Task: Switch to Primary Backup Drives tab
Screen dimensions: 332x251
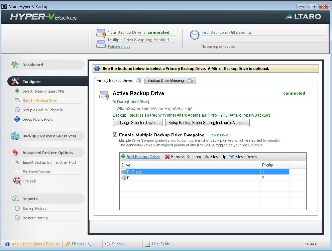Action: coord(119,81)
